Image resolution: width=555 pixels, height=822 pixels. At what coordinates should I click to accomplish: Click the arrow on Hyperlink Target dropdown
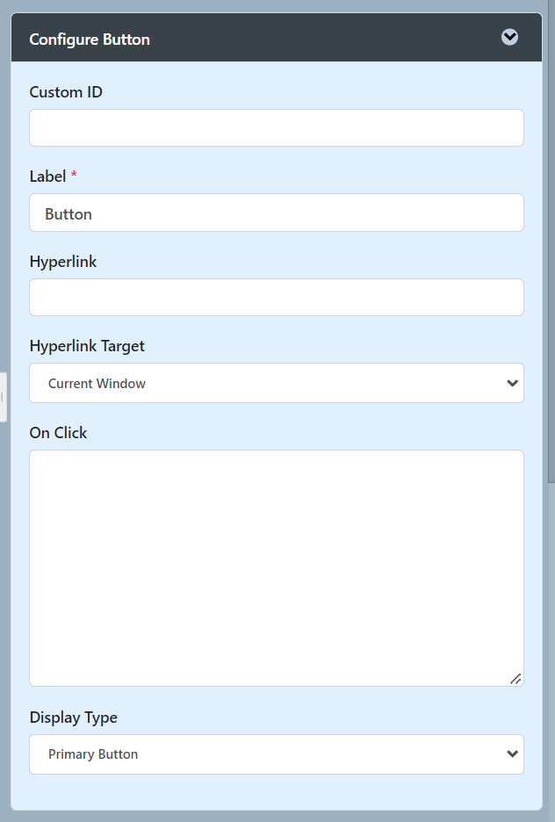(x=513, y=384)
